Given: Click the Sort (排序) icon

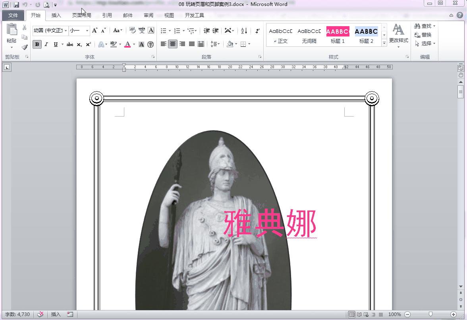Looking at the screenshot, I should [244, 31].
